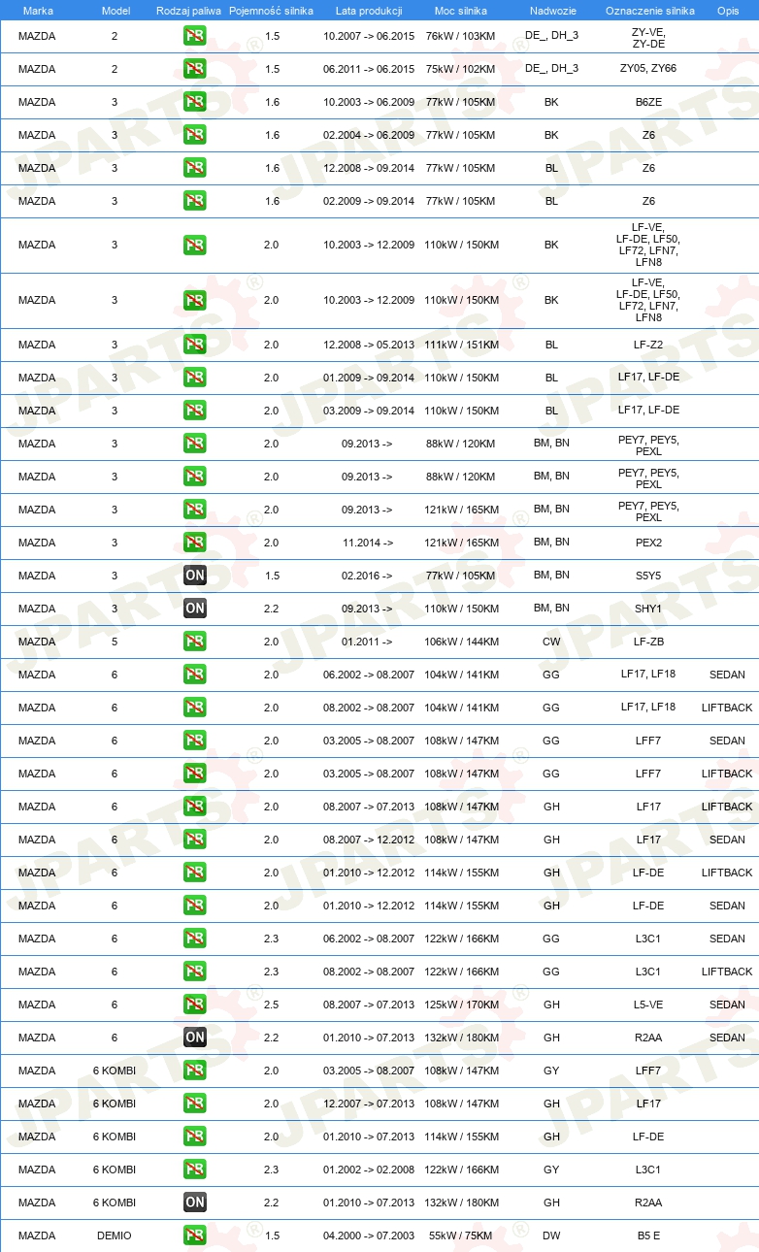759x1252 pixels.
Task: Click the 75kW / 102KM power cell
Action: 461,69
